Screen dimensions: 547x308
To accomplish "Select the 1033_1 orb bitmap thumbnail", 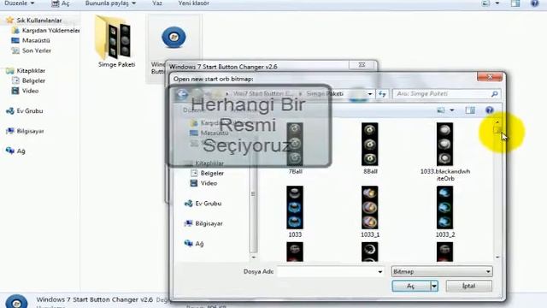I will [370, 207].
